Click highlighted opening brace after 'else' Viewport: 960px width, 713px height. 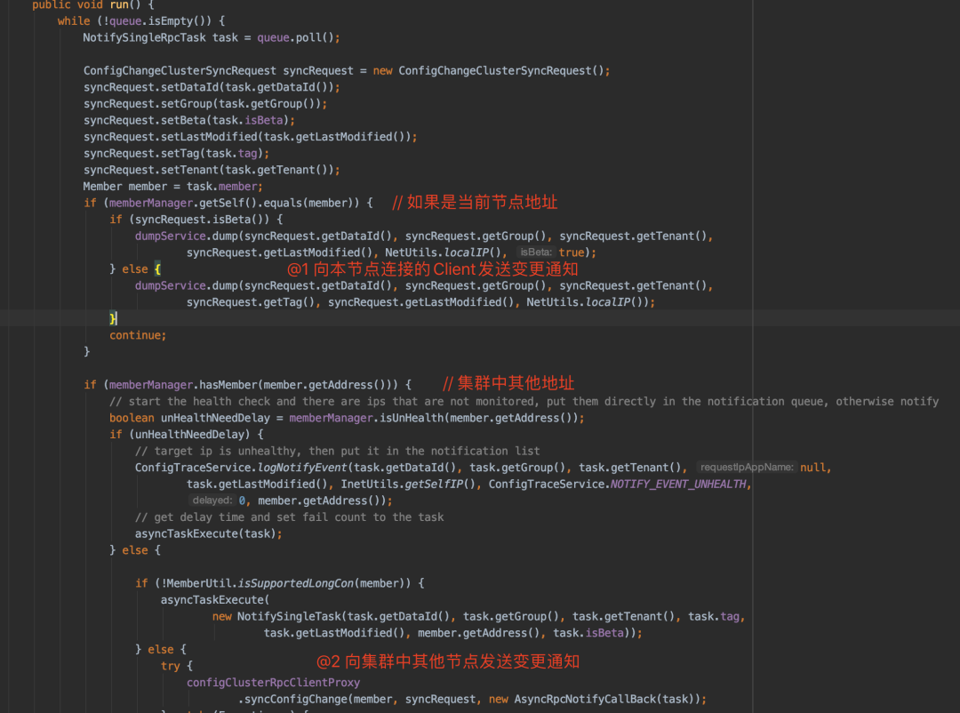coord(157,268)
